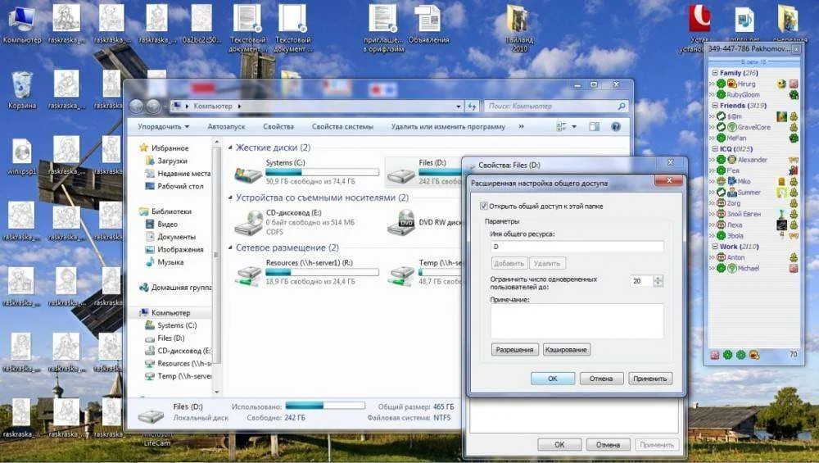
Task: Click the Explorer forward arrow button
Action: point(153,106)
